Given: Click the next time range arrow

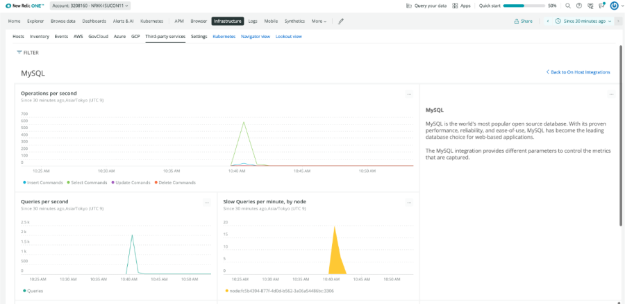Looking at the screenshot, I should [x=618, y=21].
